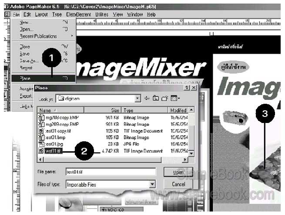
Task: Open the Files of type dropdown
Action: click(x=152, y=184)
